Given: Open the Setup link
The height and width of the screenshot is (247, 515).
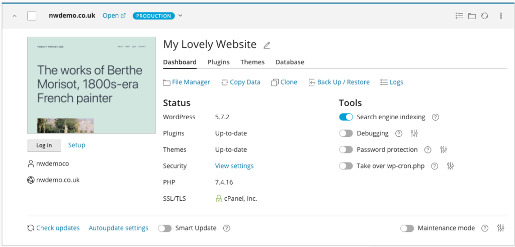Looking at the screenshot, I should 76,145.
